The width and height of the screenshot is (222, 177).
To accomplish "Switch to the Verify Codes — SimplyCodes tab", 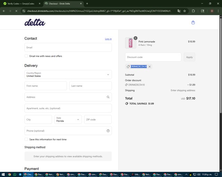I will [x=21, y=4].
